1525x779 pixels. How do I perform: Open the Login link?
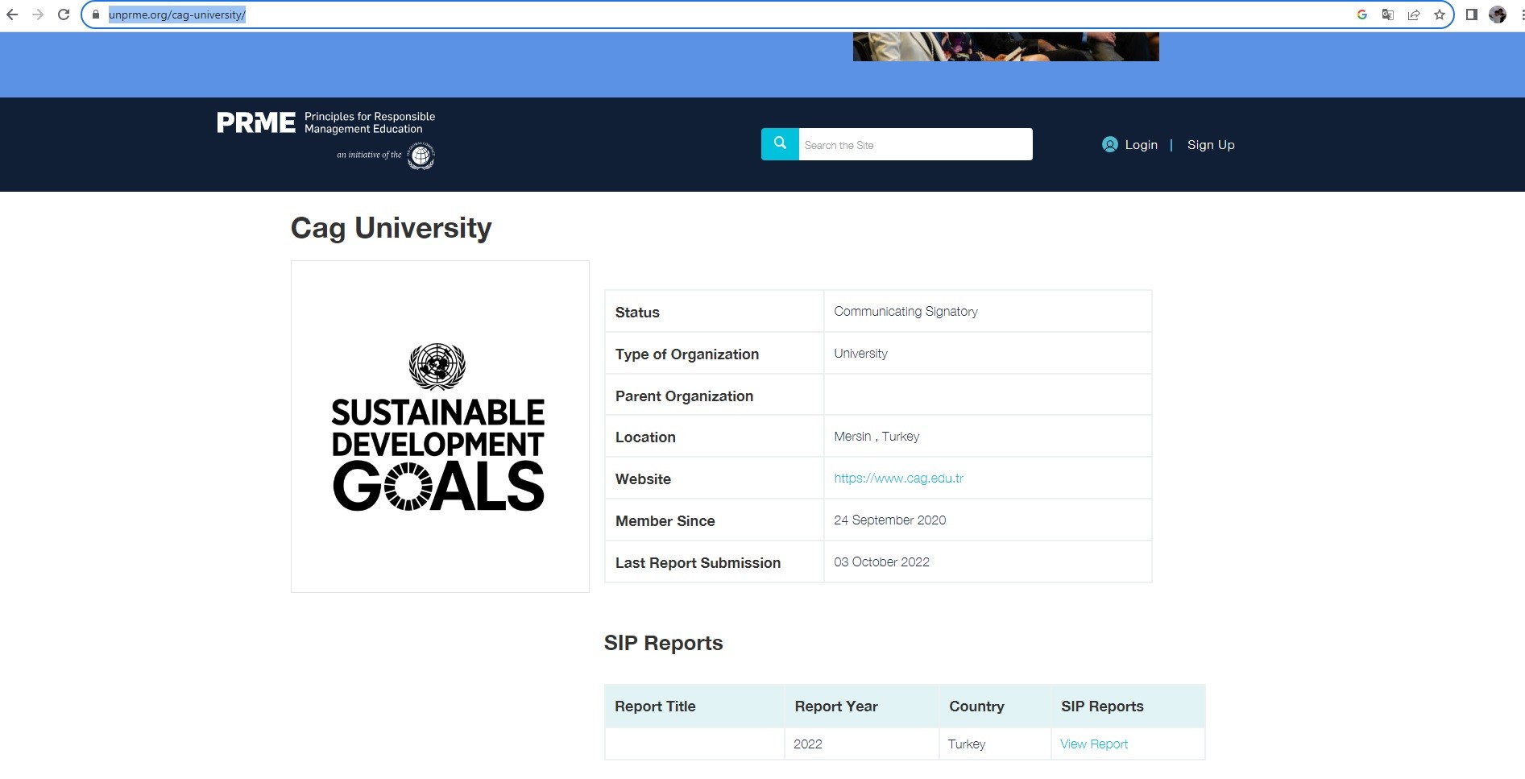click(x=1141, y=145)
